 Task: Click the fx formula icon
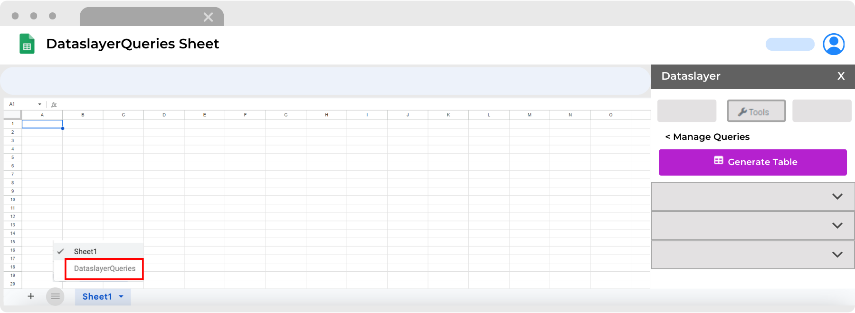click(54, 104)
